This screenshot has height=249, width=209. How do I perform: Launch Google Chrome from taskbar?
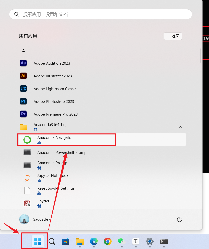click(x=108, y=241)
